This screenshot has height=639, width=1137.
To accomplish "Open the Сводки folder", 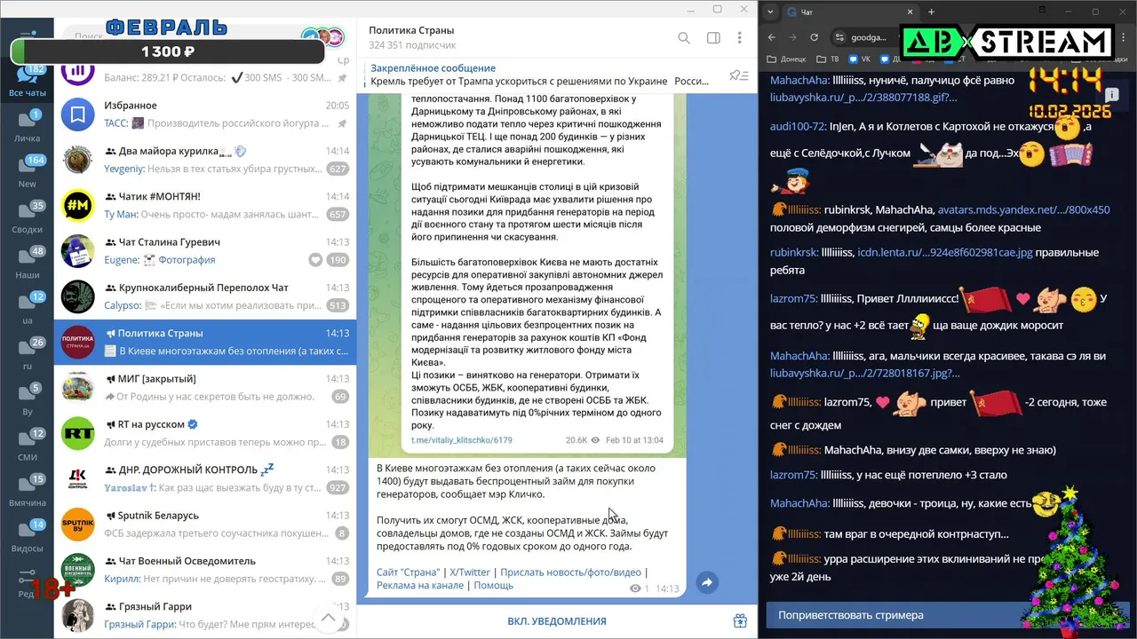I will click(x=27, y=217).
